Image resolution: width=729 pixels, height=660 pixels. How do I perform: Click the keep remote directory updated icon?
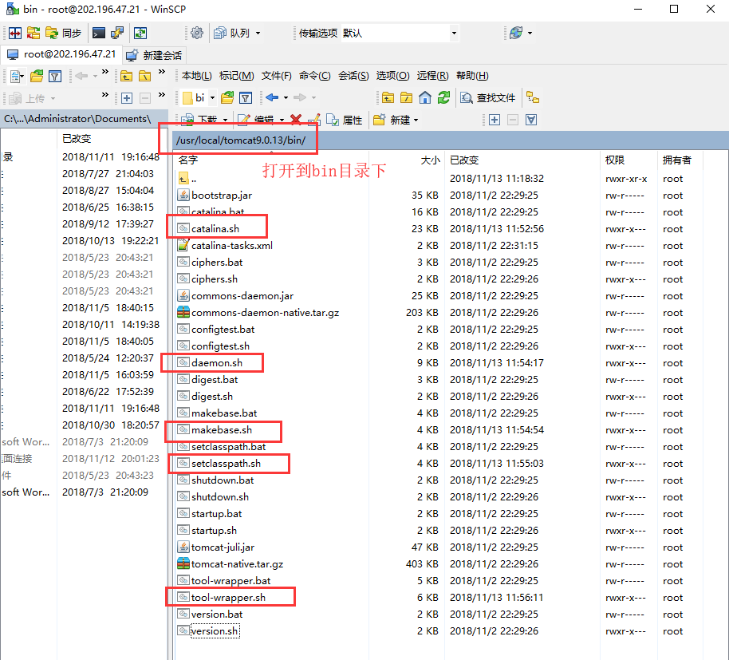tap(140, 33)
